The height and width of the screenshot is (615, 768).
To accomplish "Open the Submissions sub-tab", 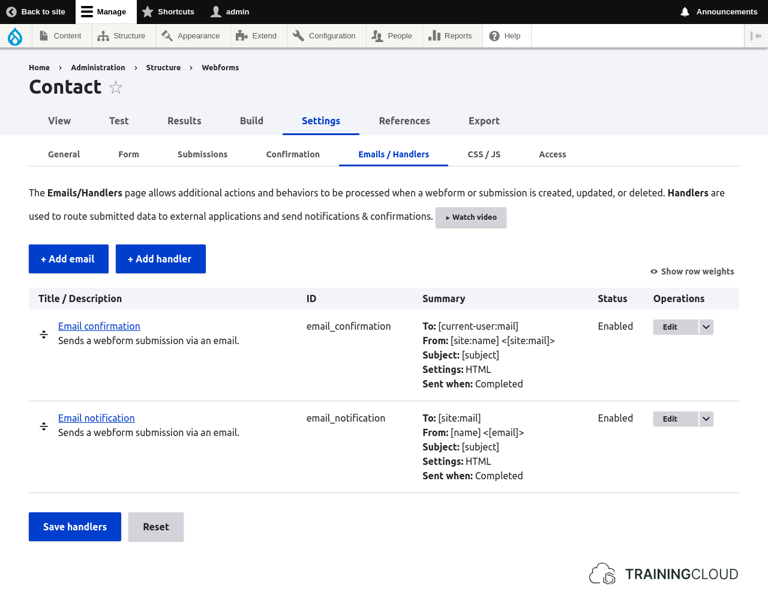I will pyautogui.click(x=202, y=154).
